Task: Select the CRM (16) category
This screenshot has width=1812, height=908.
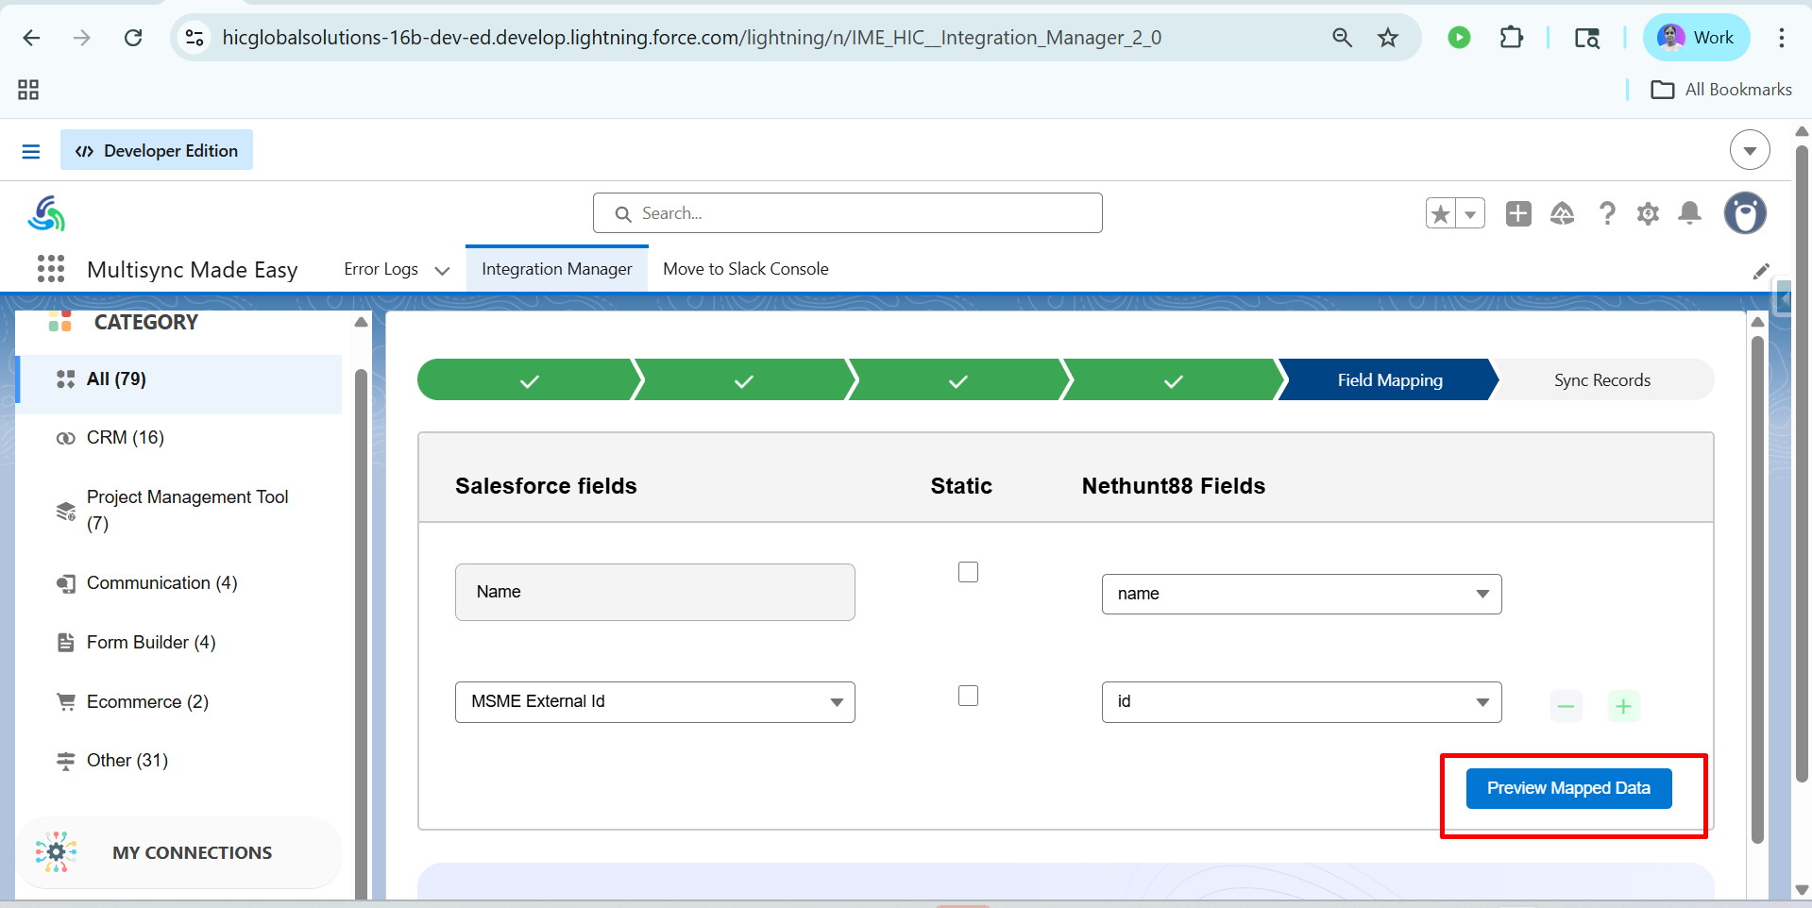Action: click(125, 438)
